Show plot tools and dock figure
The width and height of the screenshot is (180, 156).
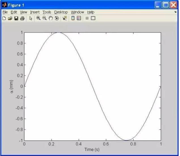(93, 18)
